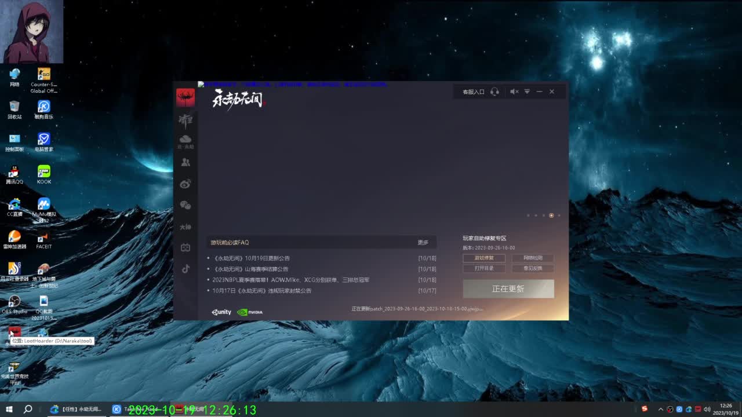Select the 控制面板 desktop icon
742x417 pixels.
(14, 142)
